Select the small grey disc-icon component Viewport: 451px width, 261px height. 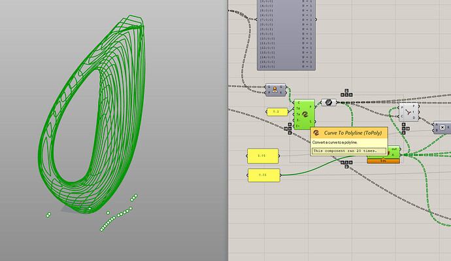pyautogui.click(x=329, y=102)
